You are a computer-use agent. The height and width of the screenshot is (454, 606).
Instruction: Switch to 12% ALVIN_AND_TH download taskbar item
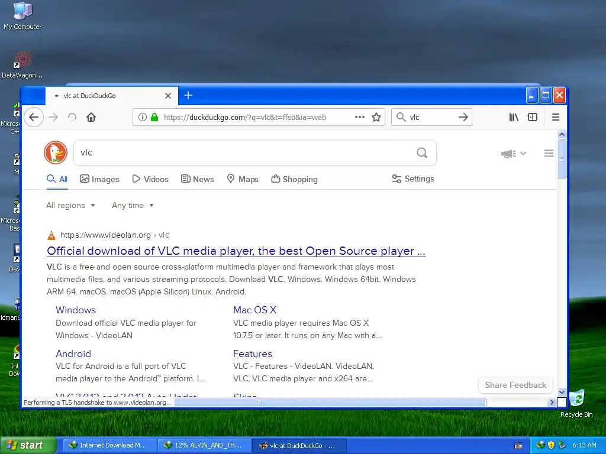(204, 446)
